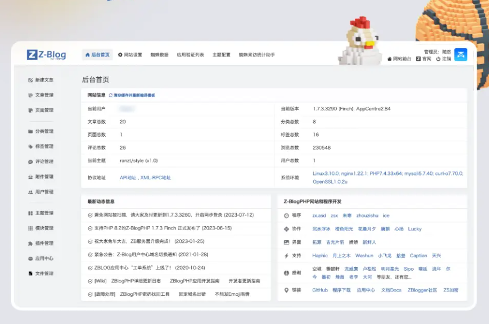Open 附件管理 in the sidebar
This screenshot has width=489, height=324.
(41, 177)
